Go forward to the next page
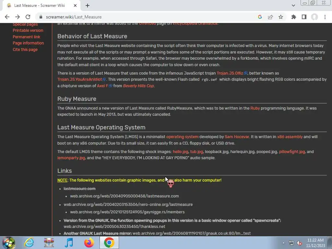 [18, 17]
